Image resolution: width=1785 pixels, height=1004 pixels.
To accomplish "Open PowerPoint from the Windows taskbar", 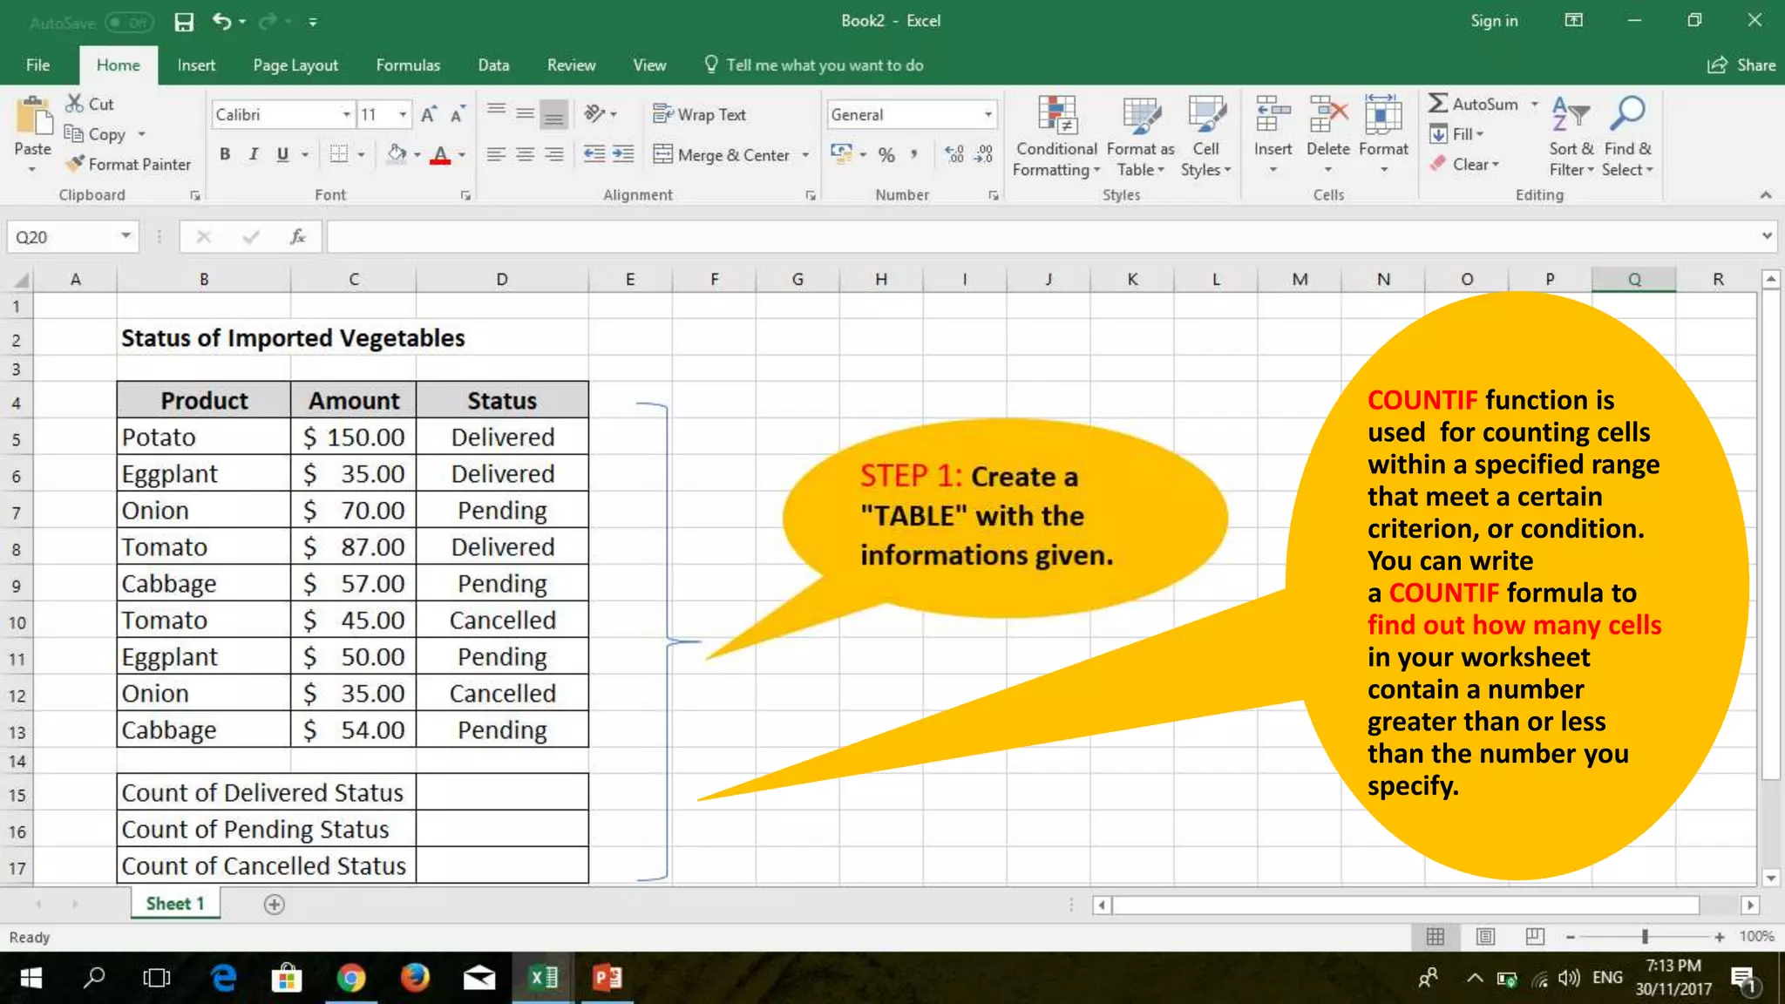I will tap(607, 978).
